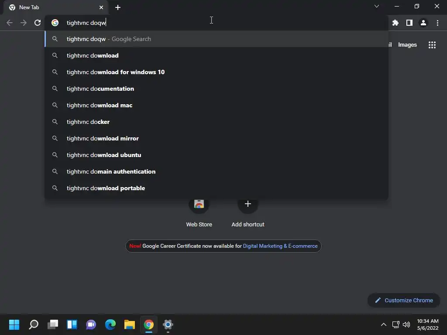
Task: Pick 'tightvnc download mirror' suggestion
Action: click(x=217, y=138)
